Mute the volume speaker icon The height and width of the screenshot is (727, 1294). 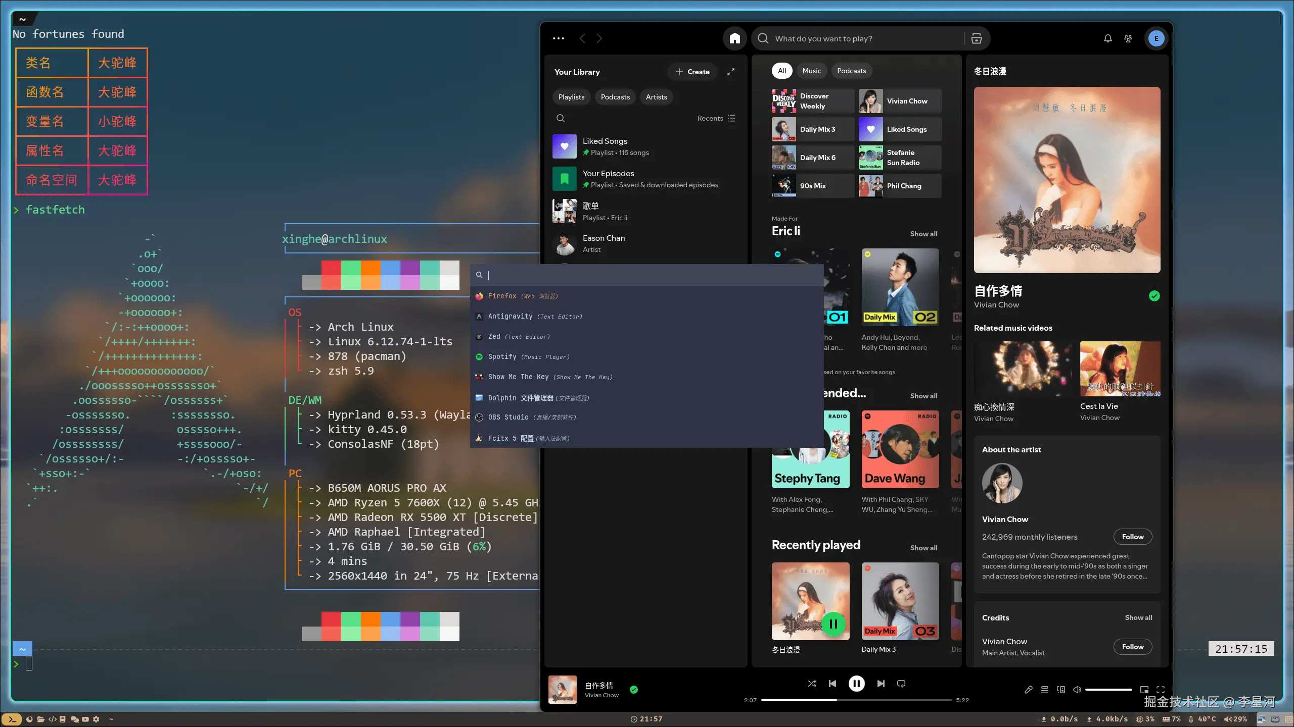coord(1077,690)
